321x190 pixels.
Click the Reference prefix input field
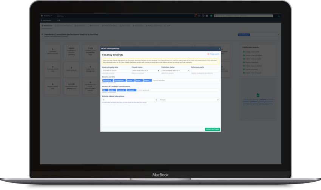pos(205,71)
